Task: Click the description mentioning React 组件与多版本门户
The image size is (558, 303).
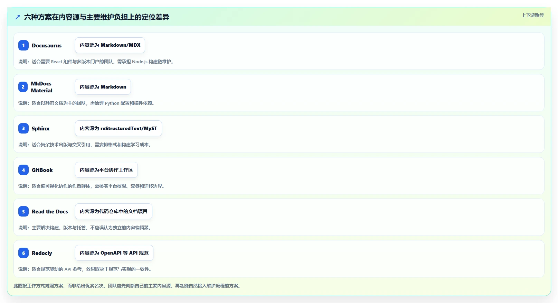Action: point(97,62)
